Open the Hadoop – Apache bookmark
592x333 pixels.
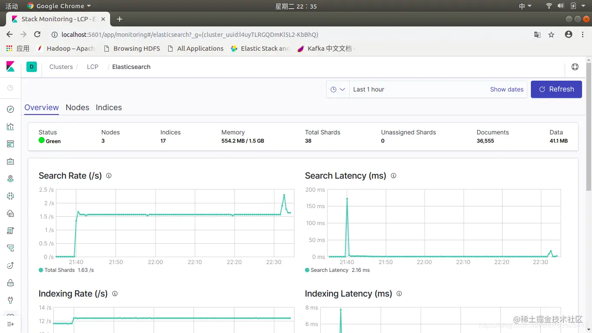(x=66, y=49)
